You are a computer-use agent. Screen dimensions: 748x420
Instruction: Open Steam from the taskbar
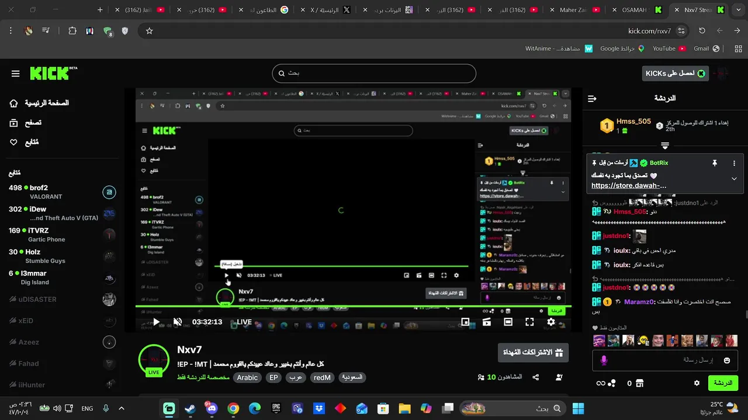click(190, 408)
